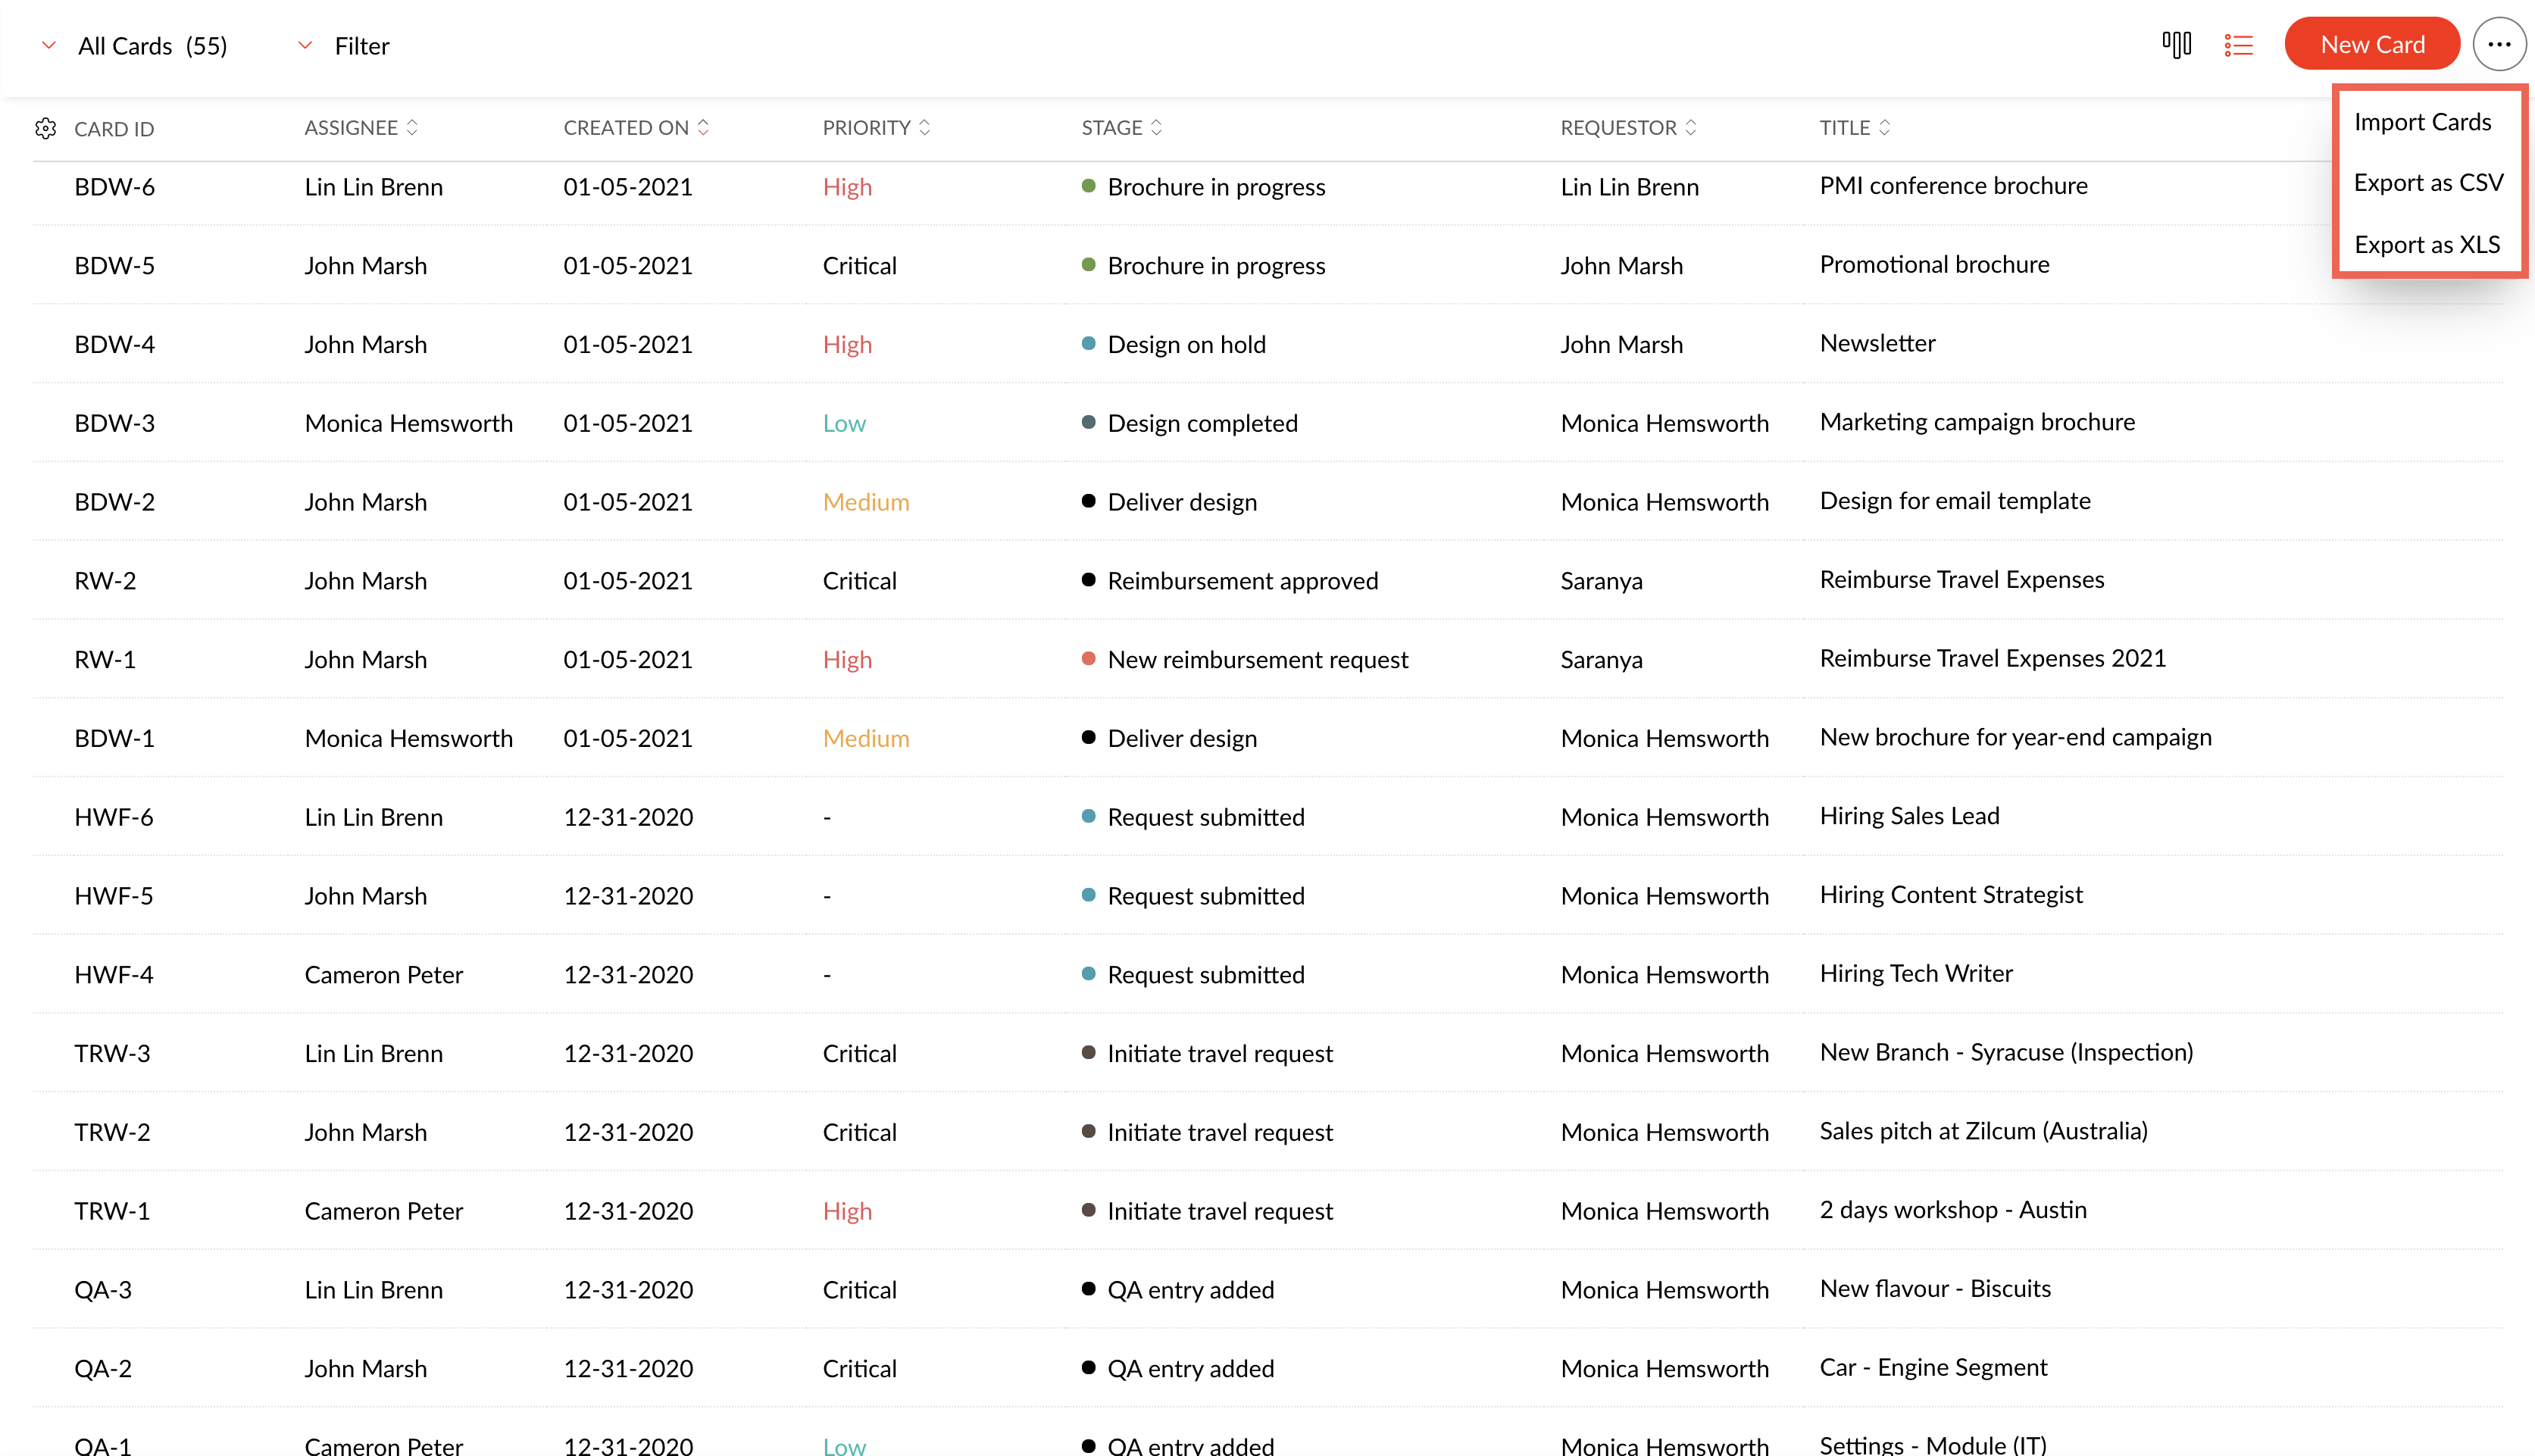Switch to the list view icon
Screen dimensions: 2535x1456
pyautogui.click(x=2238, y=45)
